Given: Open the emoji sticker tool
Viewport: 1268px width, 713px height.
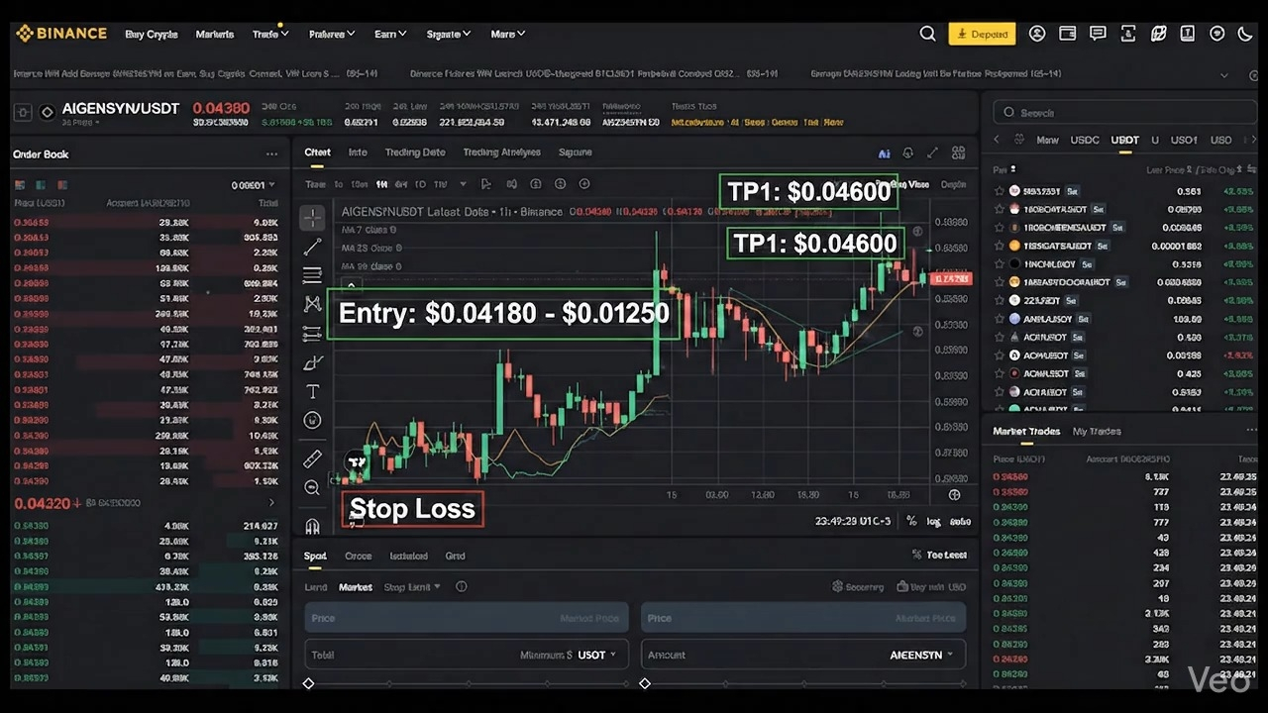Looking at the screenshot, I should (x=312, y=421).
